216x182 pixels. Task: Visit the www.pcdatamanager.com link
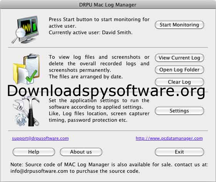(169, 138)
